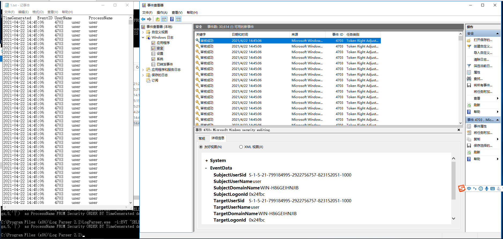This screenshot has height=239, width=503.
Task: Click the 打开保存的 open folder icon
Action: pos(469,40)
